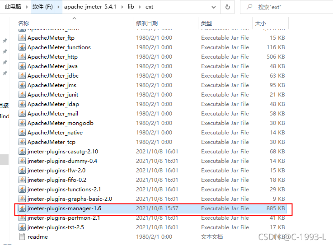Select the file name jmeter-plugins-tst-2.5

pyautogui.click(x=56, y=227)
